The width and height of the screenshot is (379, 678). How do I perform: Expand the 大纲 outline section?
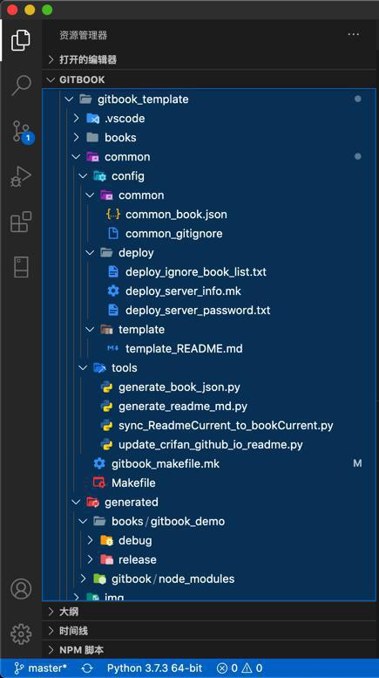coord(210,612)
